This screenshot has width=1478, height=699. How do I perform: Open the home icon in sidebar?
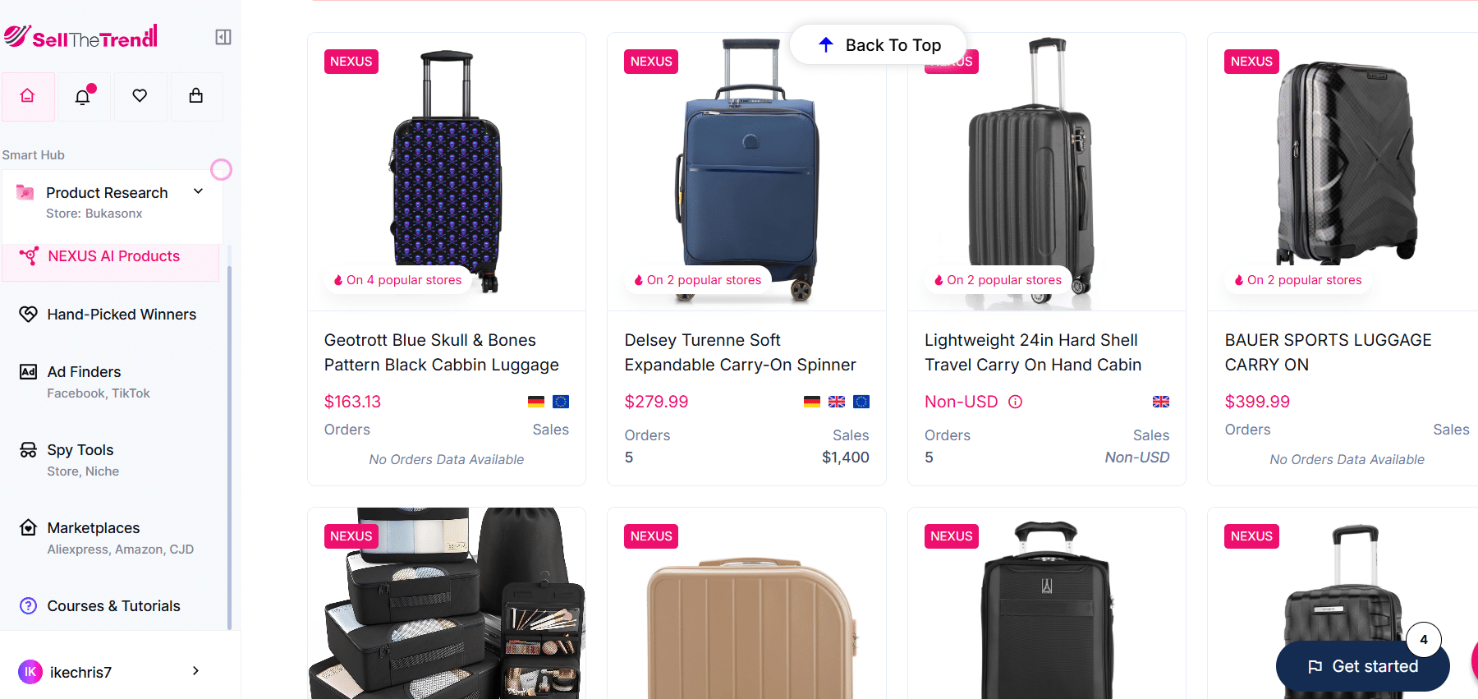[28, 96]
